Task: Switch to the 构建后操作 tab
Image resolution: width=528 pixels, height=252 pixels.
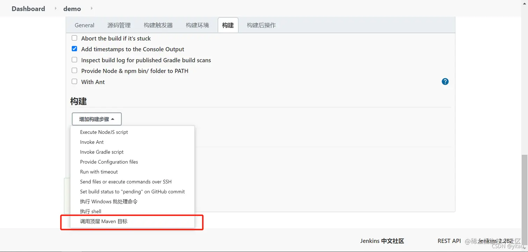Action: pos(261,25)
